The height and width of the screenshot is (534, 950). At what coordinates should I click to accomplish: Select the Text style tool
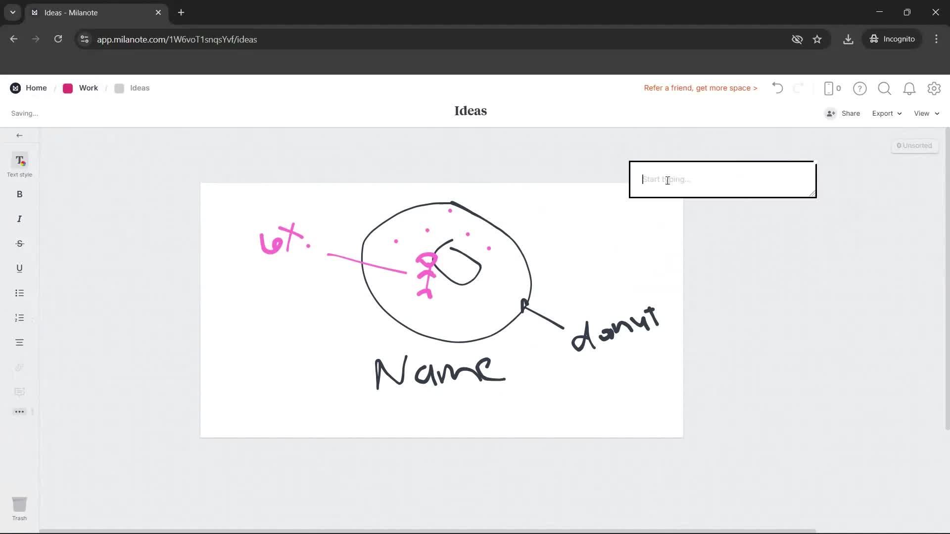(x=19, y=164)
